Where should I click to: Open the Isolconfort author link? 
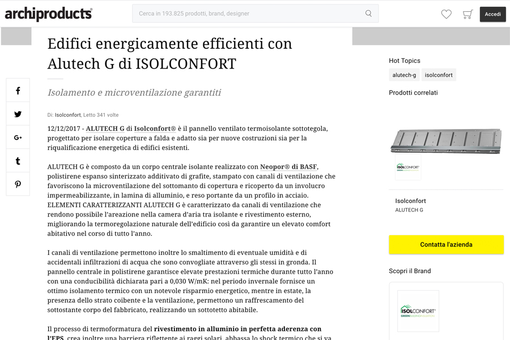coord(68,115)
